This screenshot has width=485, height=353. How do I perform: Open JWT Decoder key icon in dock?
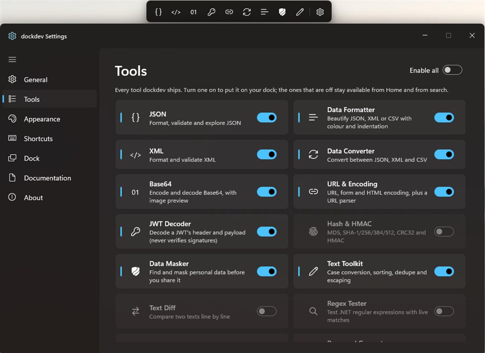[x=211, y=12]
